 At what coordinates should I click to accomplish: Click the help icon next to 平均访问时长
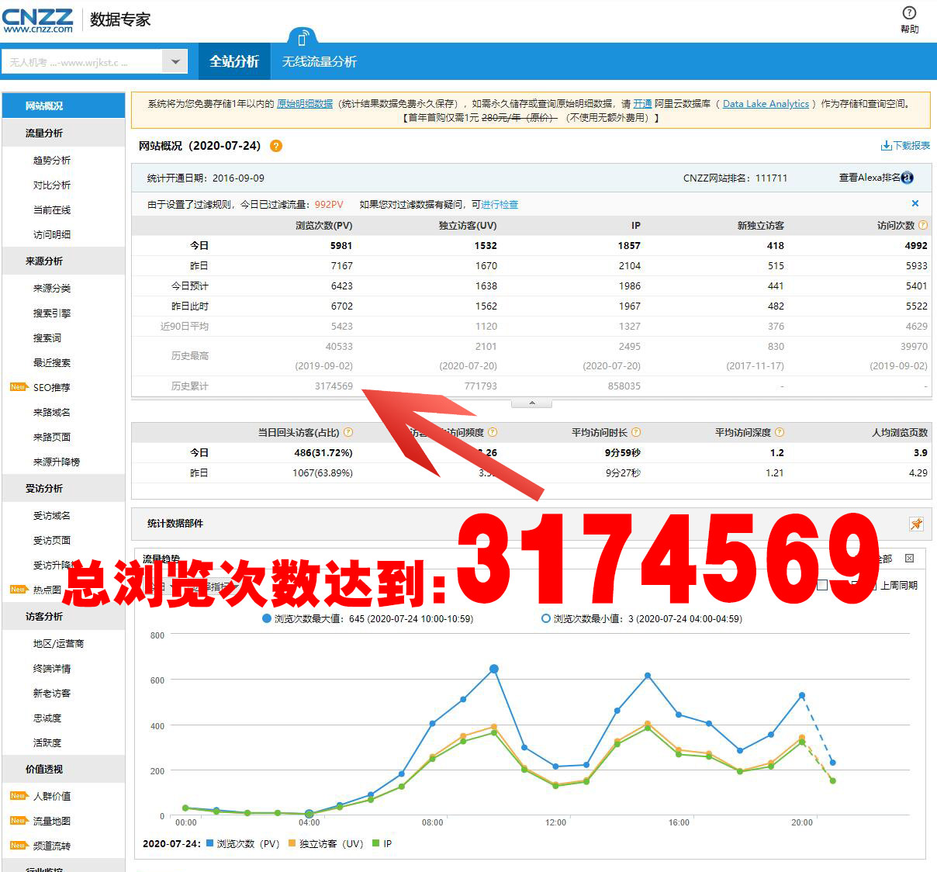point(636,432)
